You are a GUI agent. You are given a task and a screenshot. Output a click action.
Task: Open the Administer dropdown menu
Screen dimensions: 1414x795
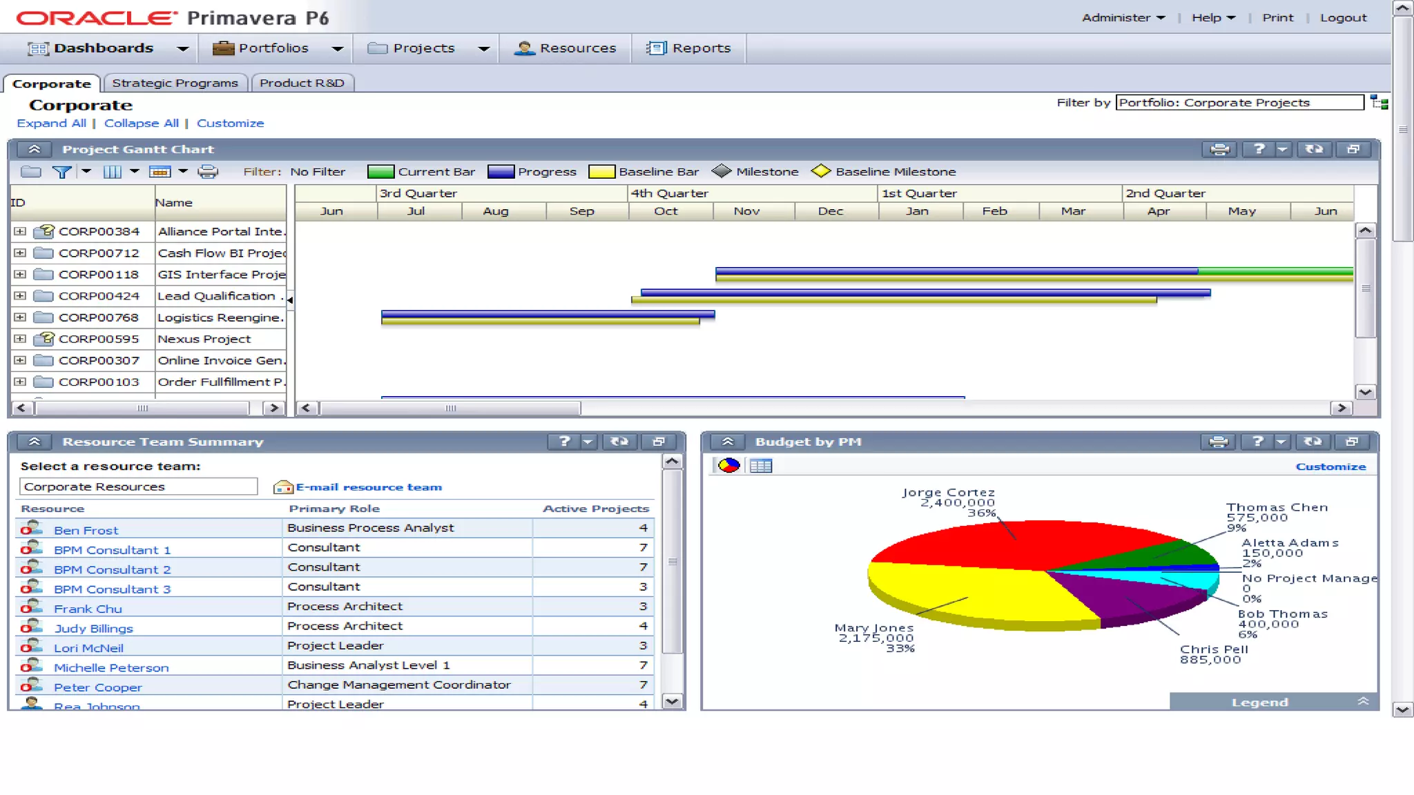pyautogui.click(x=1123, y=18)
